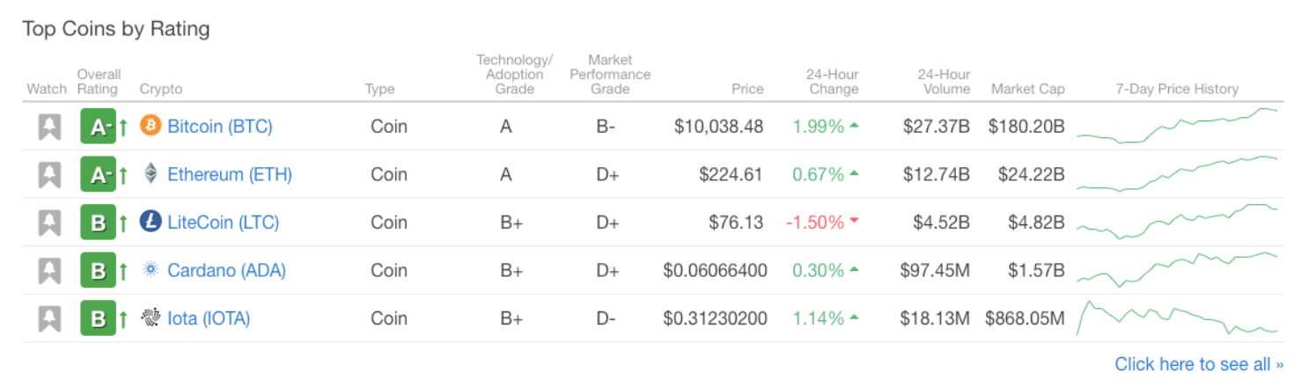The height and width of the screenshot is (387, 1301).
Task: Sort by 24-Hour Change column header
Action: tap(833, 82)
